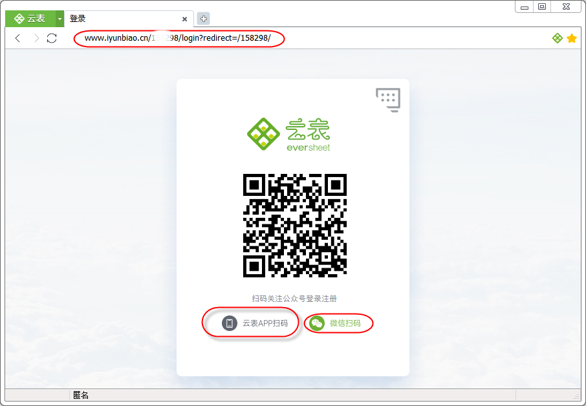586x406 pixels.
Task: Maximize the 云表 window
Action: pyautogui.click(x=542, y=6)
